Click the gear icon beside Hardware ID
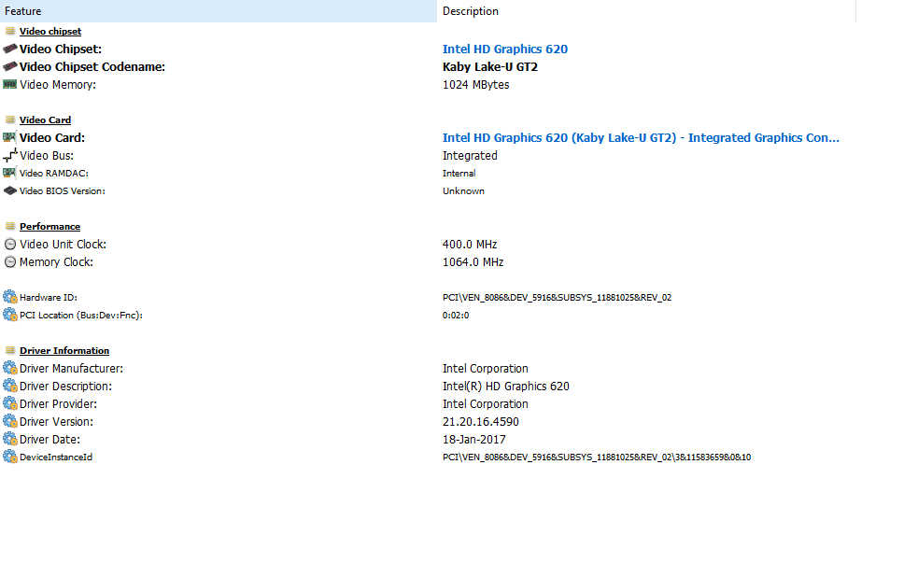 9,297
